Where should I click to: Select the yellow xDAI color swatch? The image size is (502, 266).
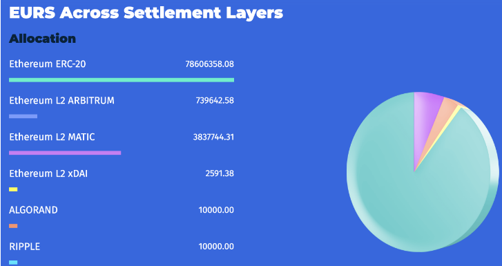coord(13,189)
